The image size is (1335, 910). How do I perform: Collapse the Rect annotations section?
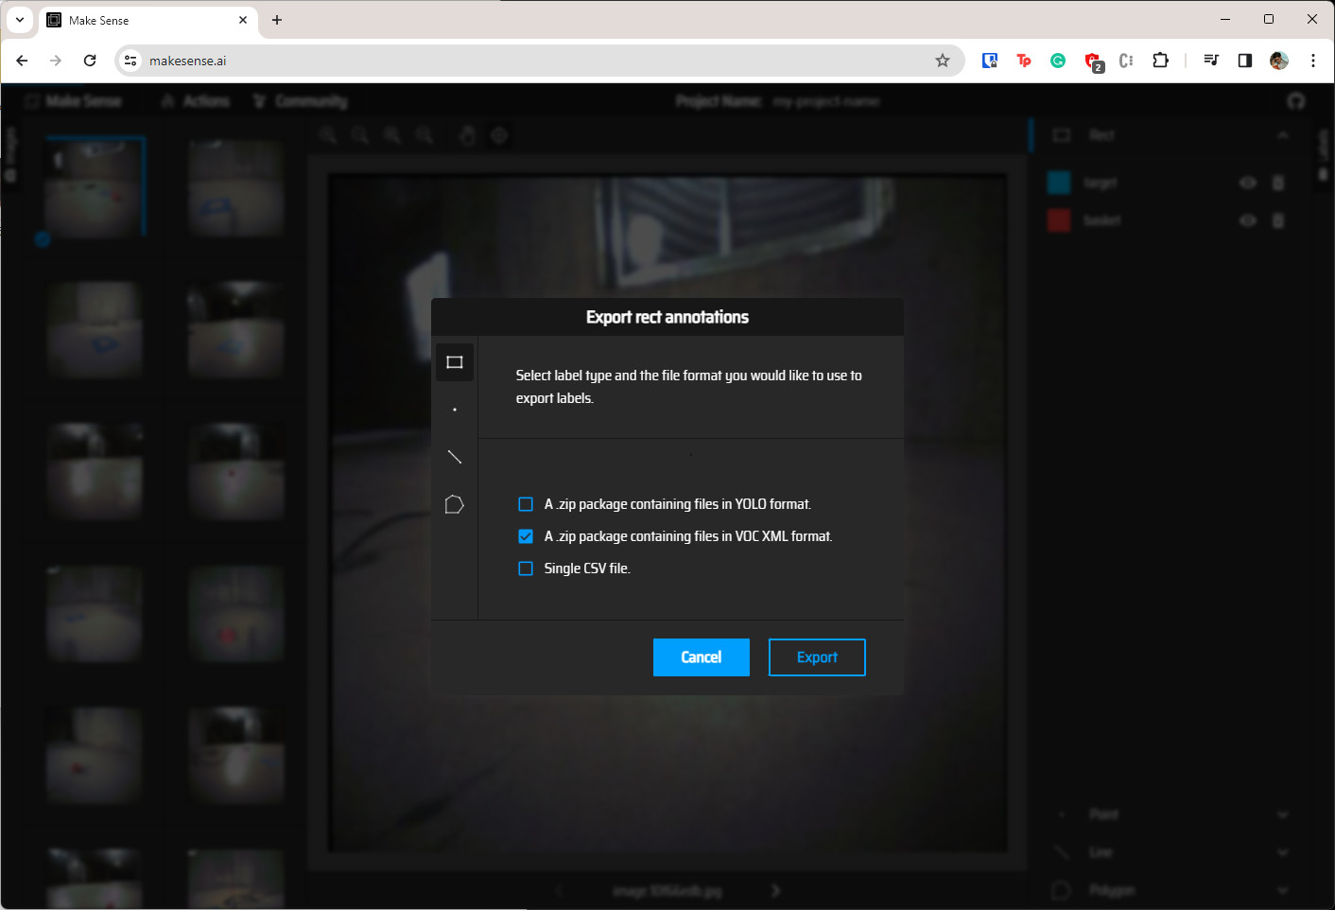tap(1284, 135)
